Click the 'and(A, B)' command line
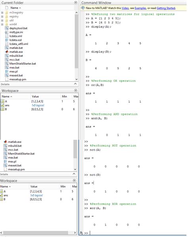The height and width of the screenshot is (237, 188). [99, 118]
